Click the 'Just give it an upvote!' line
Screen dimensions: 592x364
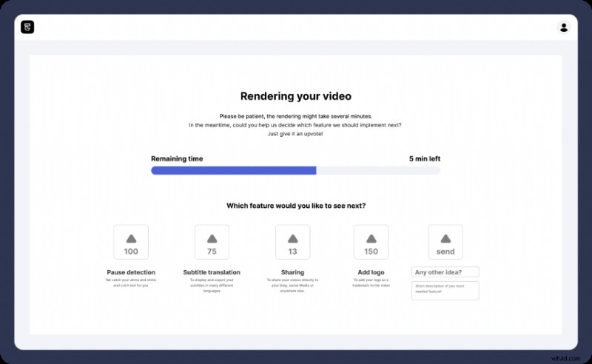pos(295,134)
